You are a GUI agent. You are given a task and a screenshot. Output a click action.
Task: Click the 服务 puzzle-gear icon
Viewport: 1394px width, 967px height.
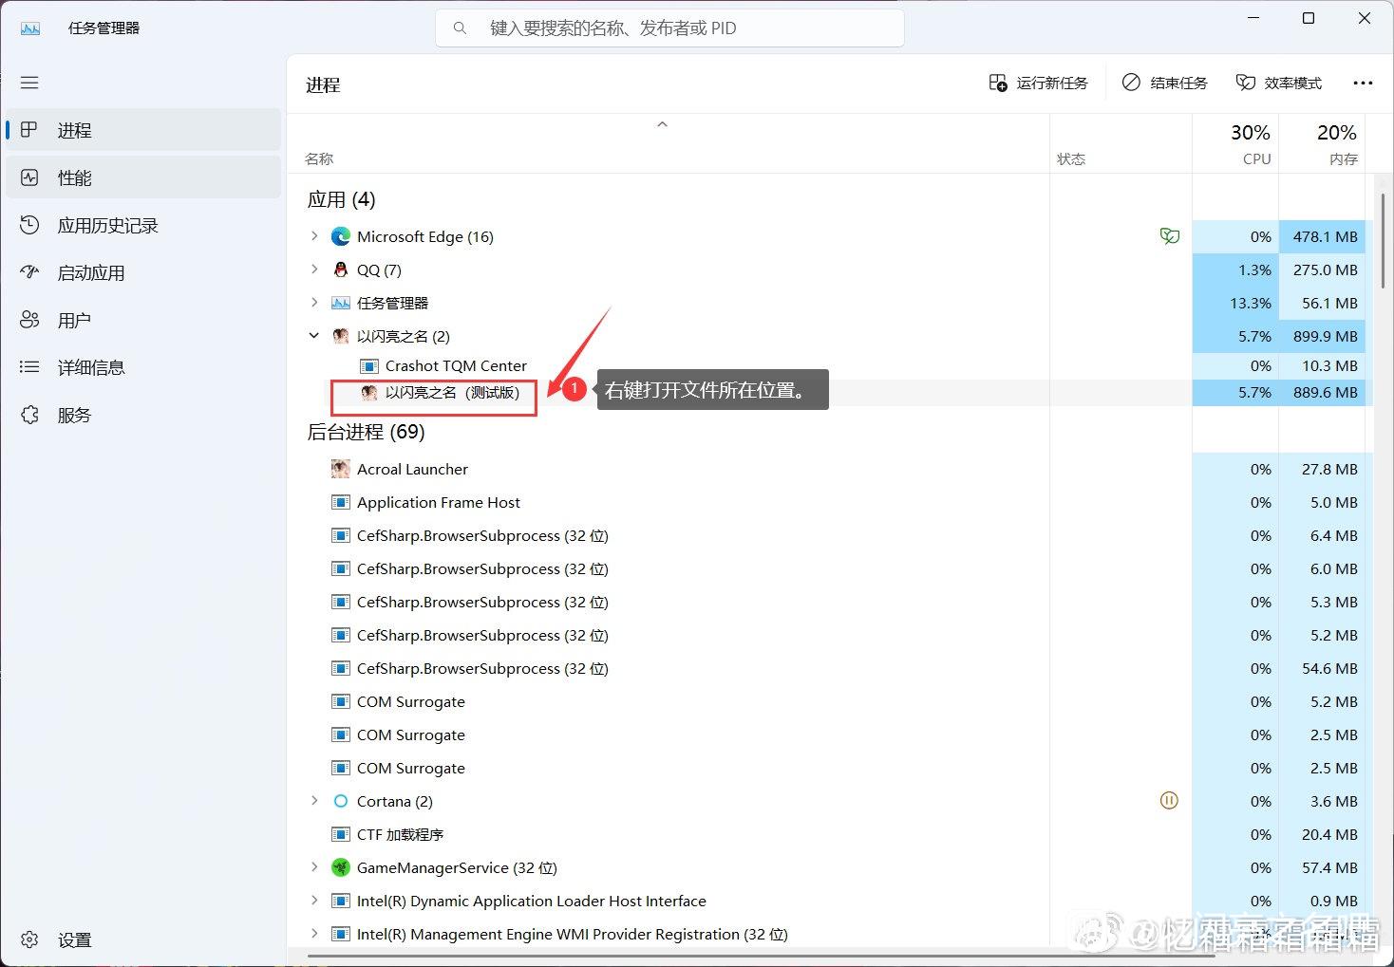(x=29, y=415)
